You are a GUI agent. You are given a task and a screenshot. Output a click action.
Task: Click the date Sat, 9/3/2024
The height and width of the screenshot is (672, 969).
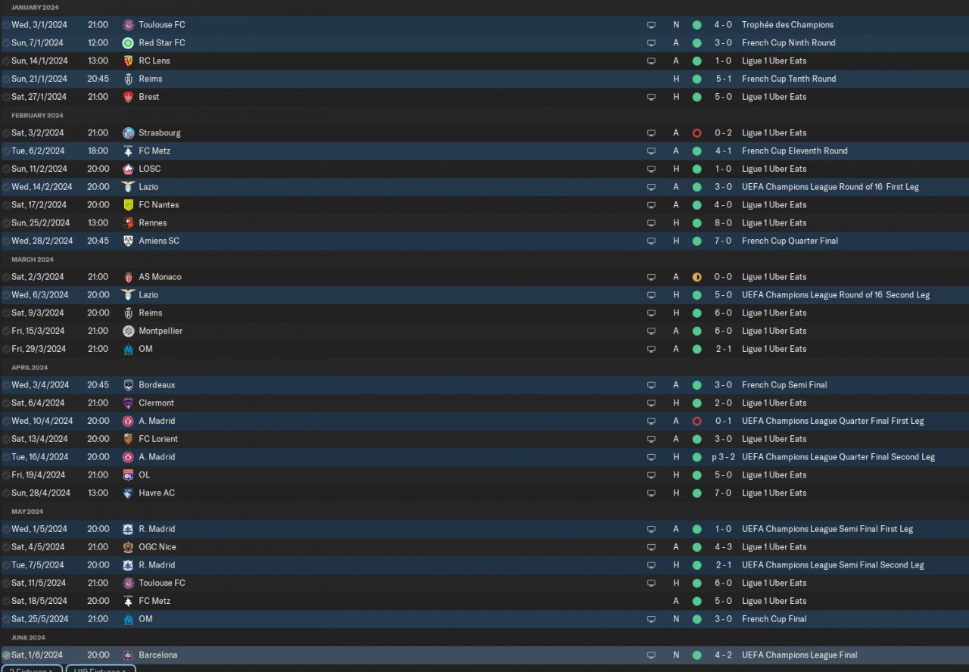(x=36, y=313)
